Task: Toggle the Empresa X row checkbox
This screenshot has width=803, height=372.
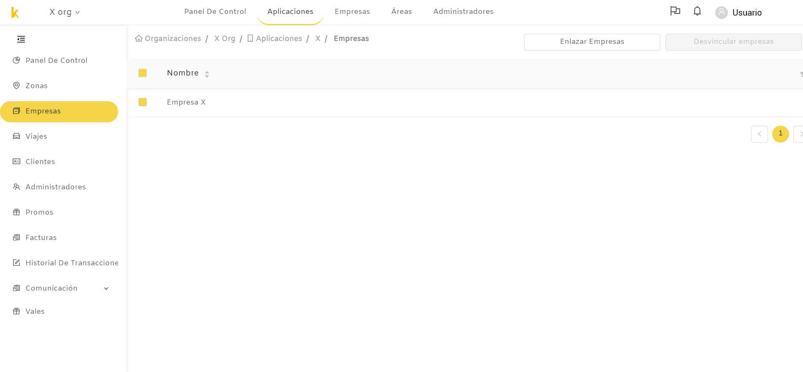Action: pyautogui.click(x=143, y=102)
